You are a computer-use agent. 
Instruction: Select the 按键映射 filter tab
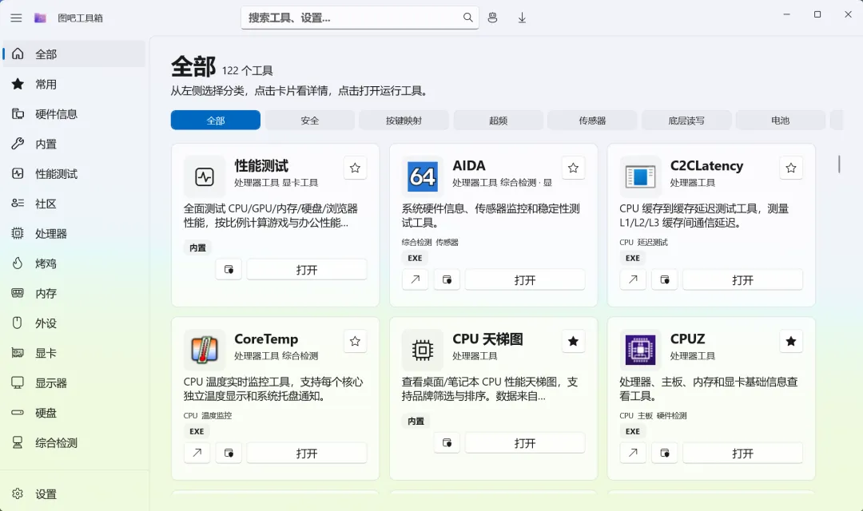(404, 120)
